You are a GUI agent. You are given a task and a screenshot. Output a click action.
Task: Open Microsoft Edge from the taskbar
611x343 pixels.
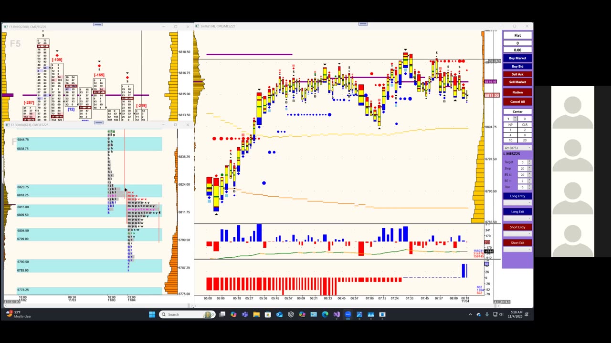point(325,314)
